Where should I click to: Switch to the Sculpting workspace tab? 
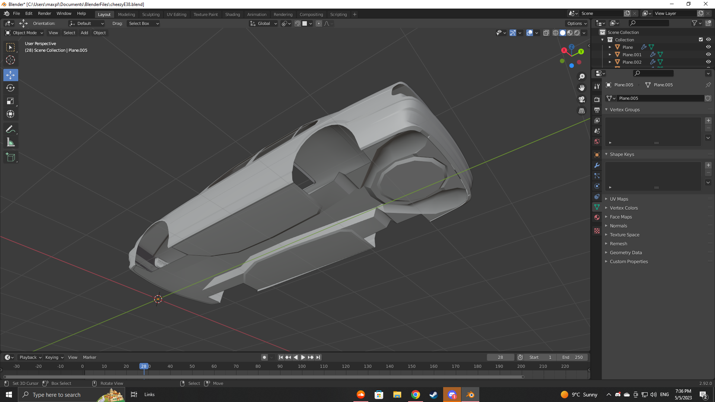click(150, 15)
